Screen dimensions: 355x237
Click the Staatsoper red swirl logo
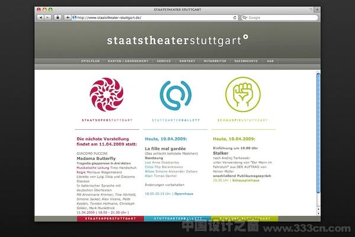click(106, 95)
